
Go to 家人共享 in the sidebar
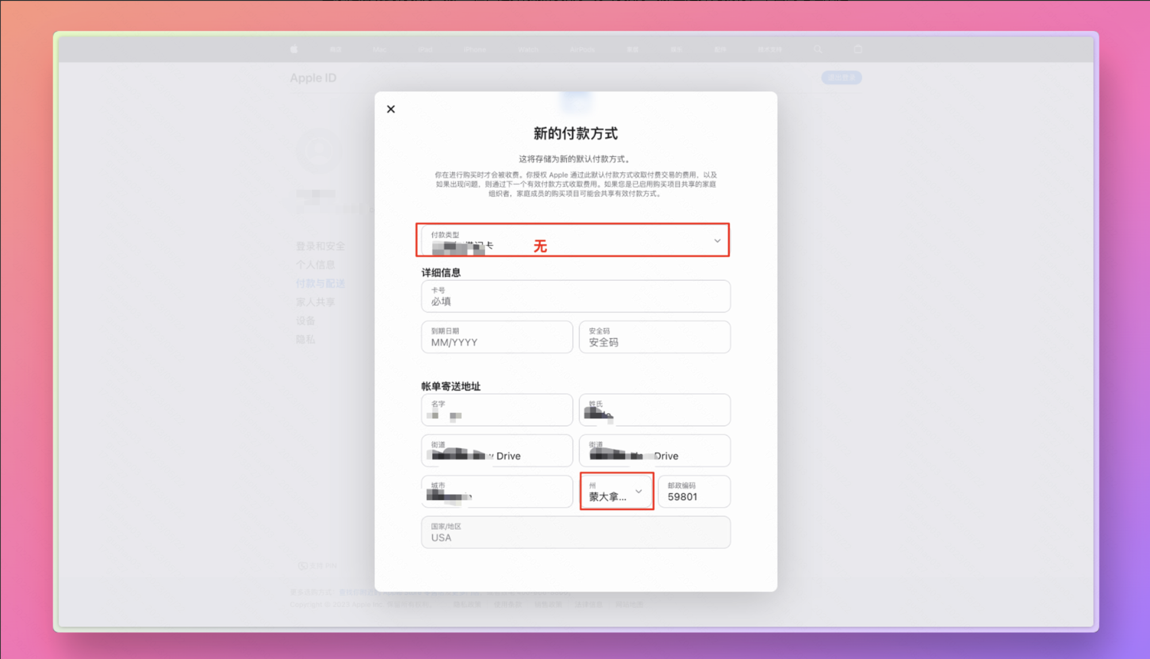coord(315,302)
